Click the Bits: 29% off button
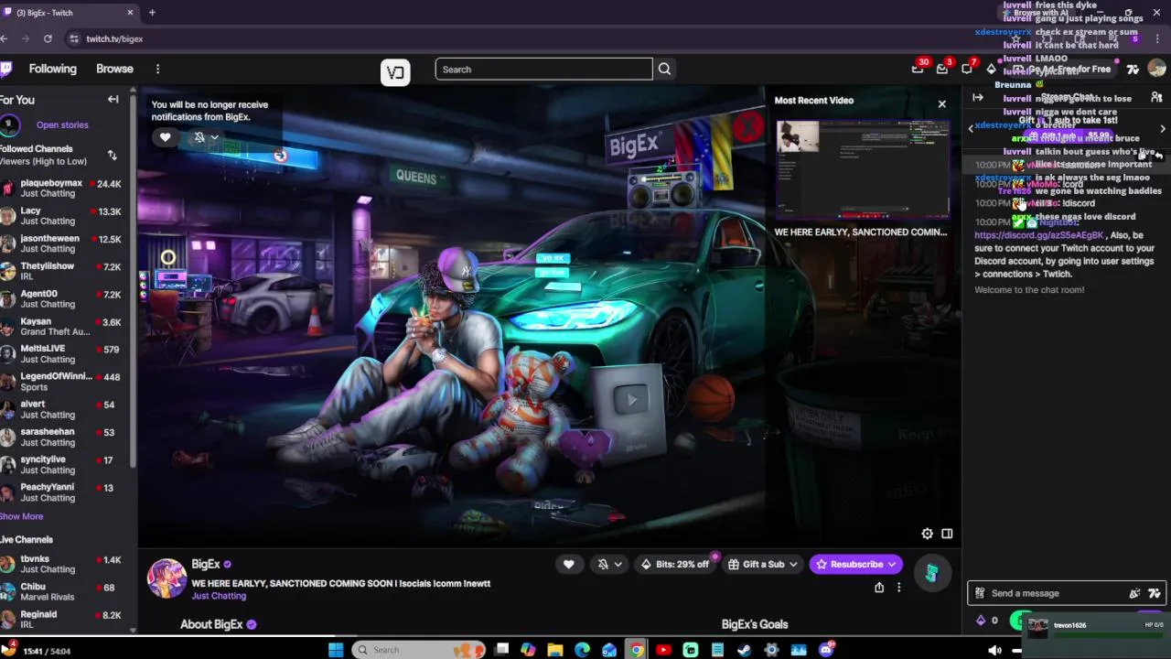The width and height of the screenshot is (1171, 659). tap(674, 564)
